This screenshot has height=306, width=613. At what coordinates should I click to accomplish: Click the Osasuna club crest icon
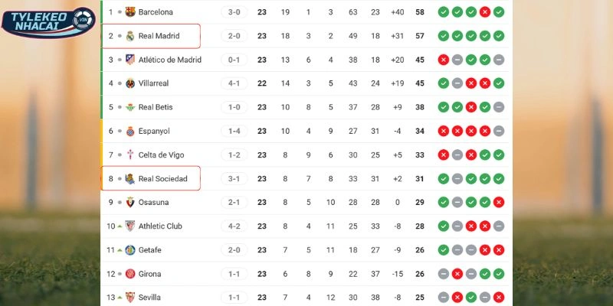click(130, 202)
